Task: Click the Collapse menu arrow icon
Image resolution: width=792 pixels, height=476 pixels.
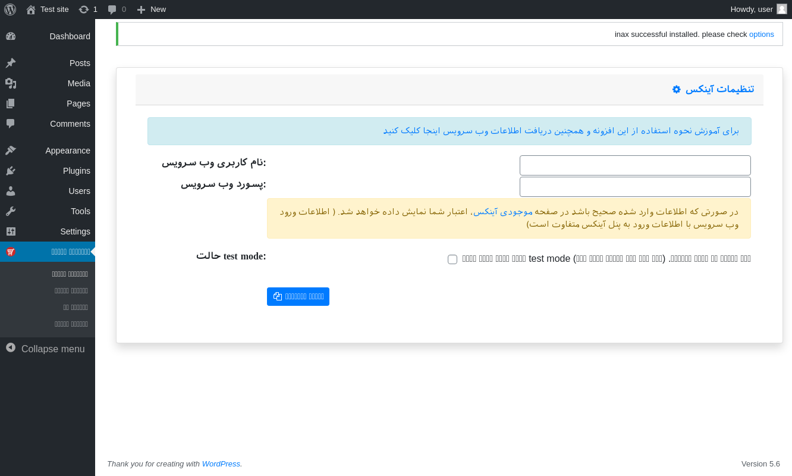Action: [x=11, y=347]
